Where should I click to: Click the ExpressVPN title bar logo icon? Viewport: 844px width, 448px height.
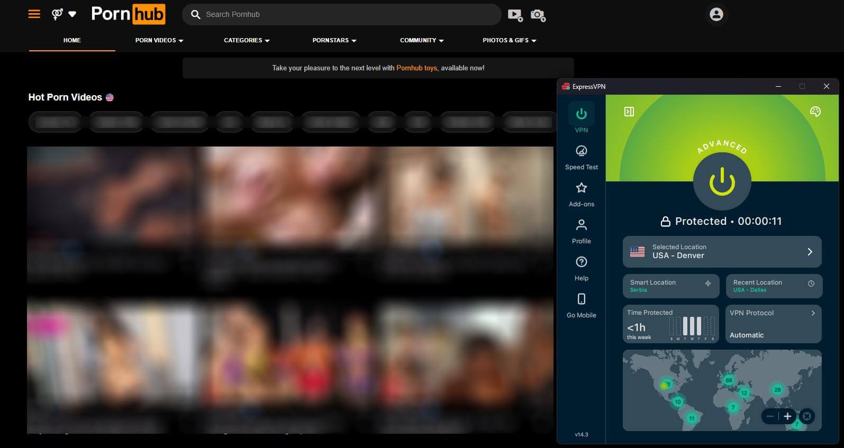coord(566,86)
